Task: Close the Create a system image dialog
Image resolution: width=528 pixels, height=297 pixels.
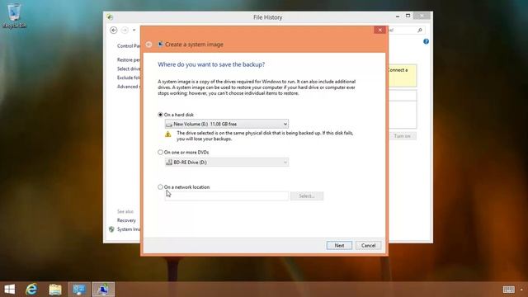Action: point(379,30)
